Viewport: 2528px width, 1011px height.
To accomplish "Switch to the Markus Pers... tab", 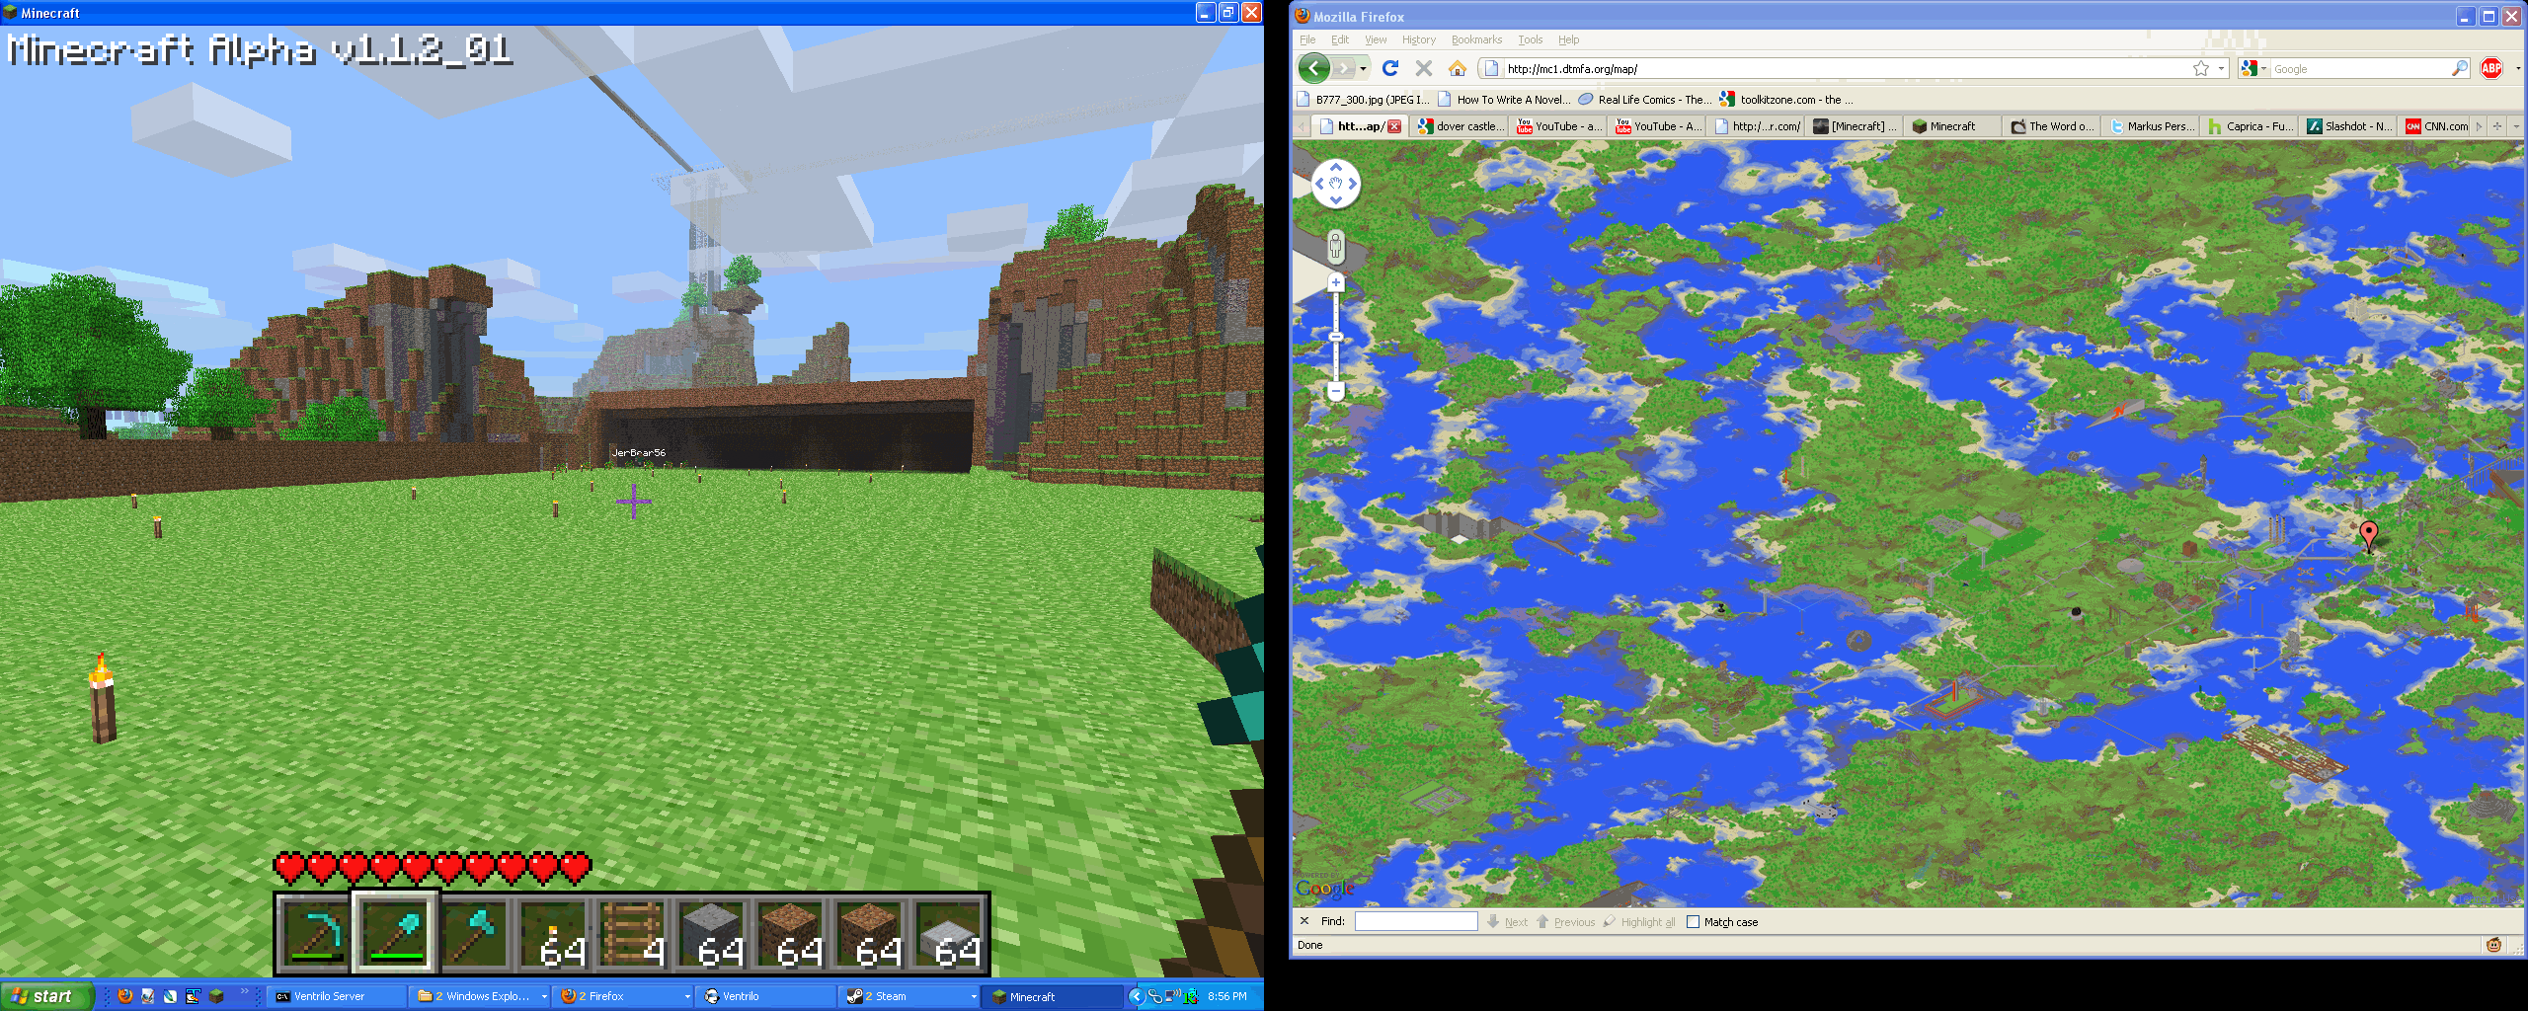I will pos(2151,126).
